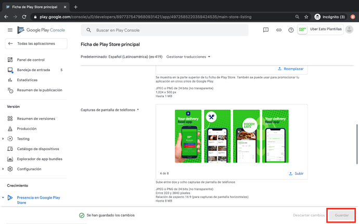Image resolution: width=359 pixels, height=224 pixels.
Task: Click the Reemplazar upload button
Action: 291,69
